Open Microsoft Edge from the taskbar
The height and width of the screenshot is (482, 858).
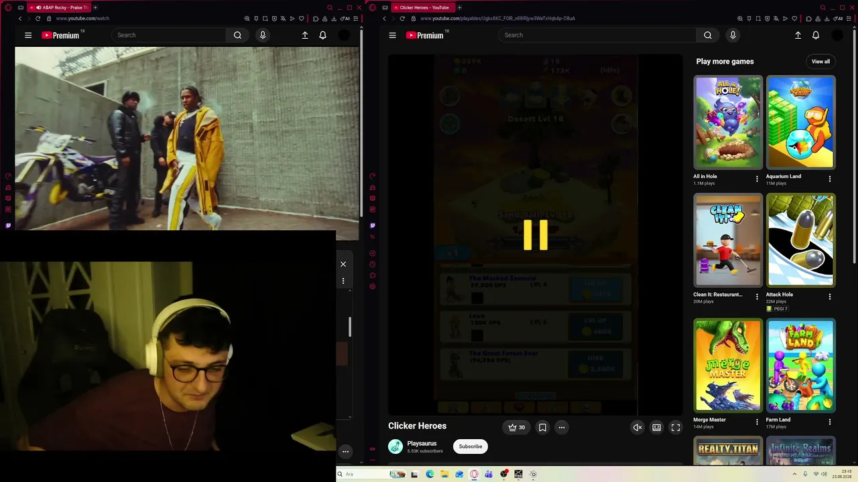(x=430, y=474)
